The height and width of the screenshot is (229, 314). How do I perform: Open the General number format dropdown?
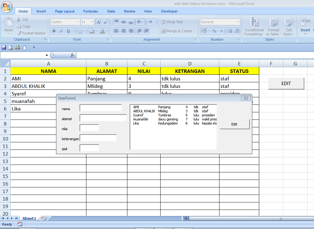coord(237,22)
